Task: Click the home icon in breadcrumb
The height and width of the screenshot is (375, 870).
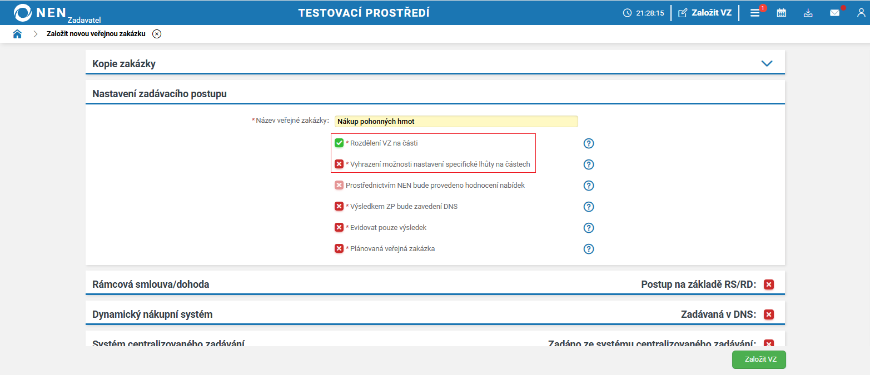Action: point(17,33)
